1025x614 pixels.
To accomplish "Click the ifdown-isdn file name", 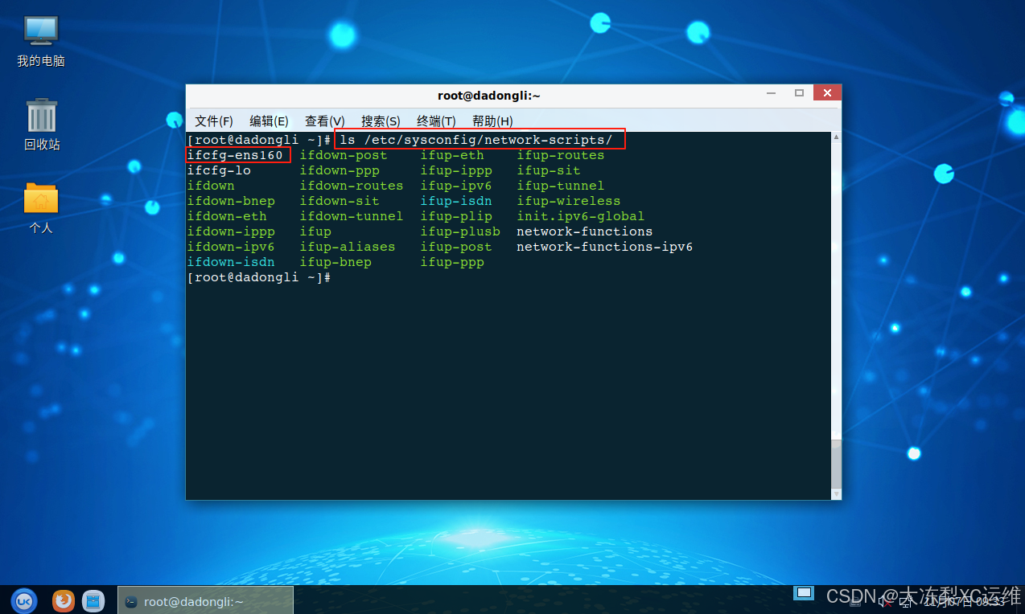I will click(x=231, y=262).
